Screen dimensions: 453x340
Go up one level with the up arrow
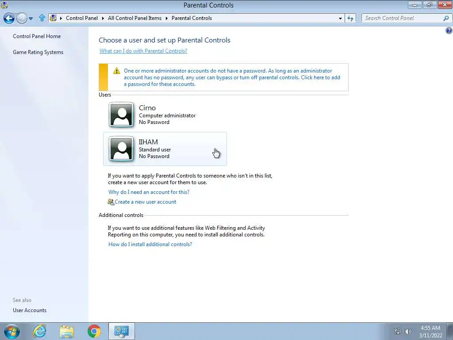pyautogui.click(x=42, y=18)
